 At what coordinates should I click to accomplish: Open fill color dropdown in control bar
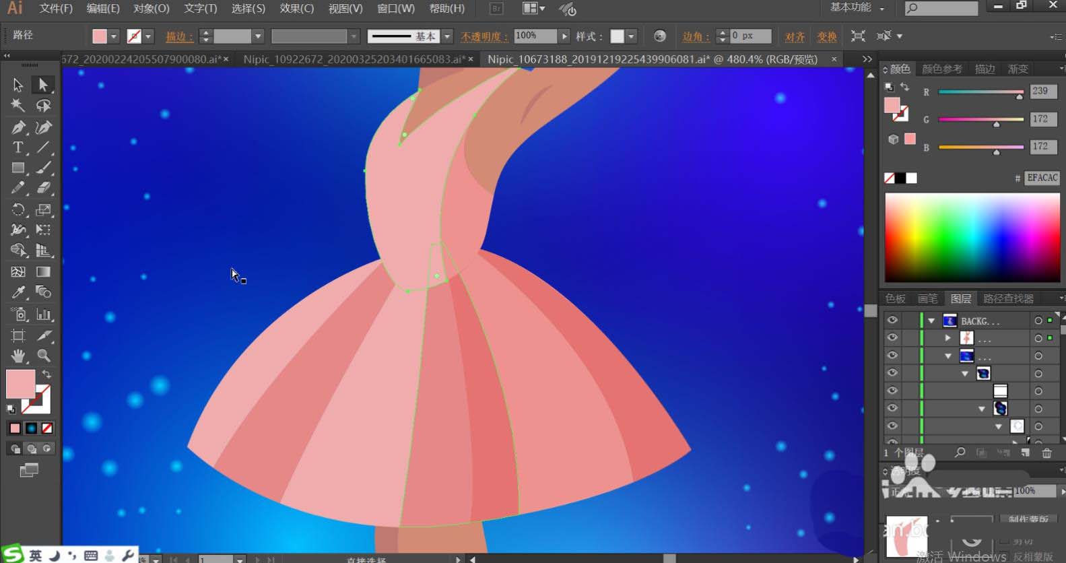pyautogui.click(x=114, y=36)
